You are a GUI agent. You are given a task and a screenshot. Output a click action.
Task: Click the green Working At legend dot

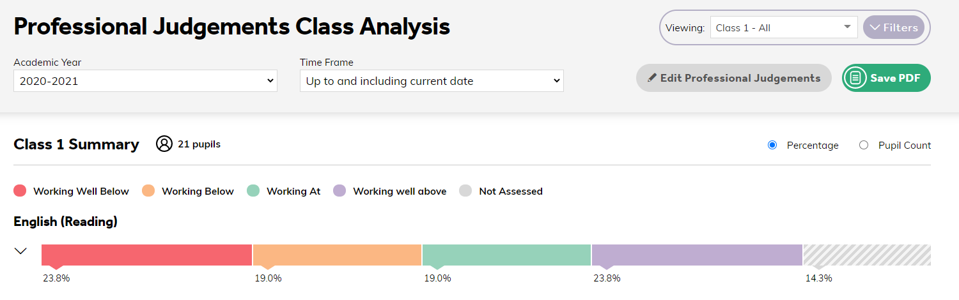(x=253, y=191)
